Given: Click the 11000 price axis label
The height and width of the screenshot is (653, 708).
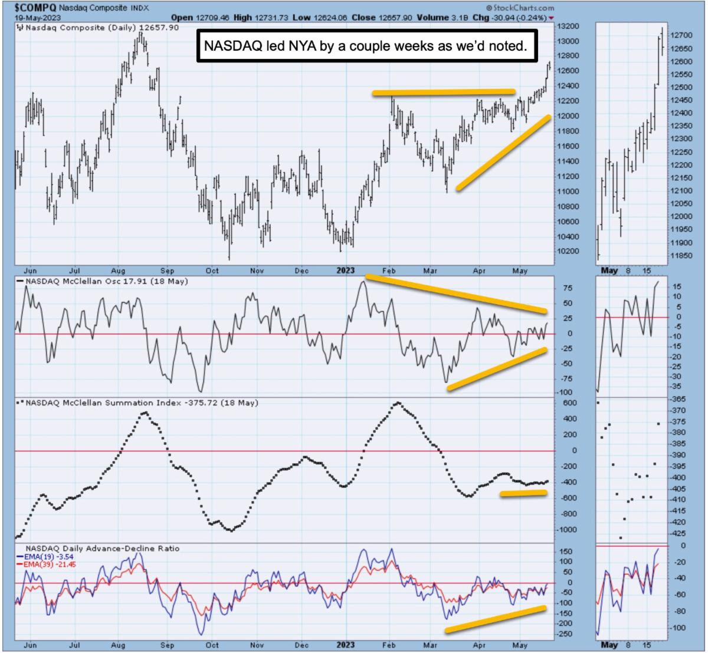Looking at the screenshot, I should (569, 192).
